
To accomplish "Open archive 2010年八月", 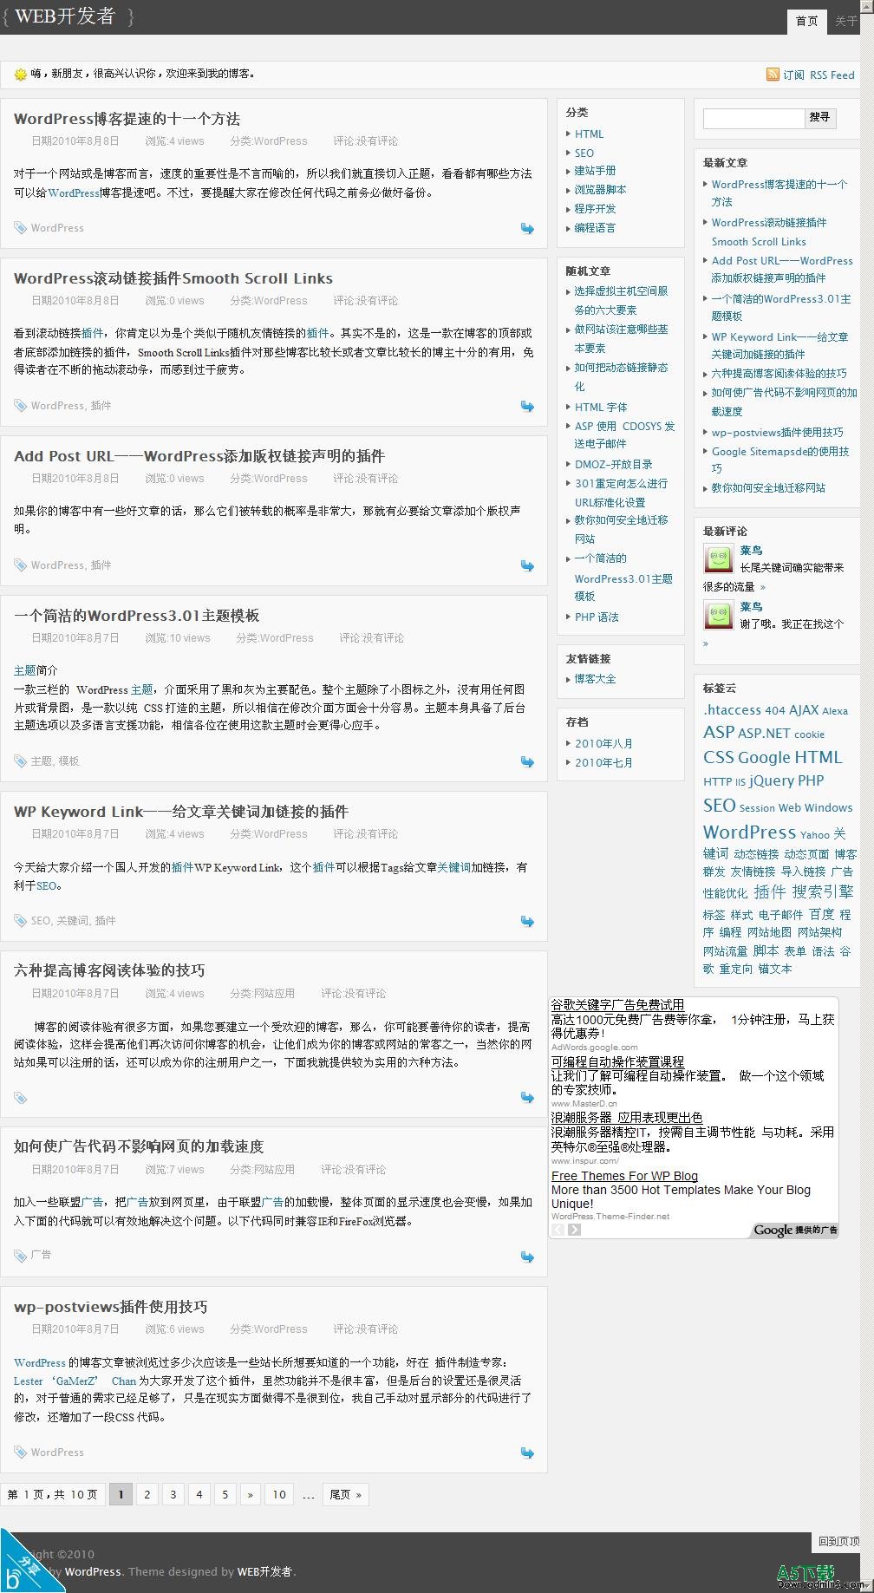I will coord(603,744).
